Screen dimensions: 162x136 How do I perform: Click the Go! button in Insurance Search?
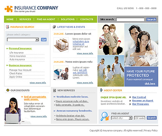coord(44,40)
